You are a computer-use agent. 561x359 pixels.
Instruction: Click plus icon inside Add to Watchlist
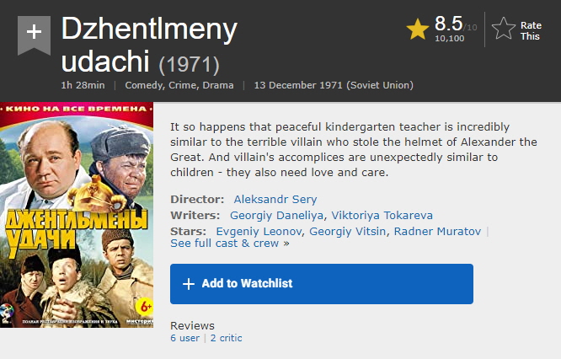point(189,284)
